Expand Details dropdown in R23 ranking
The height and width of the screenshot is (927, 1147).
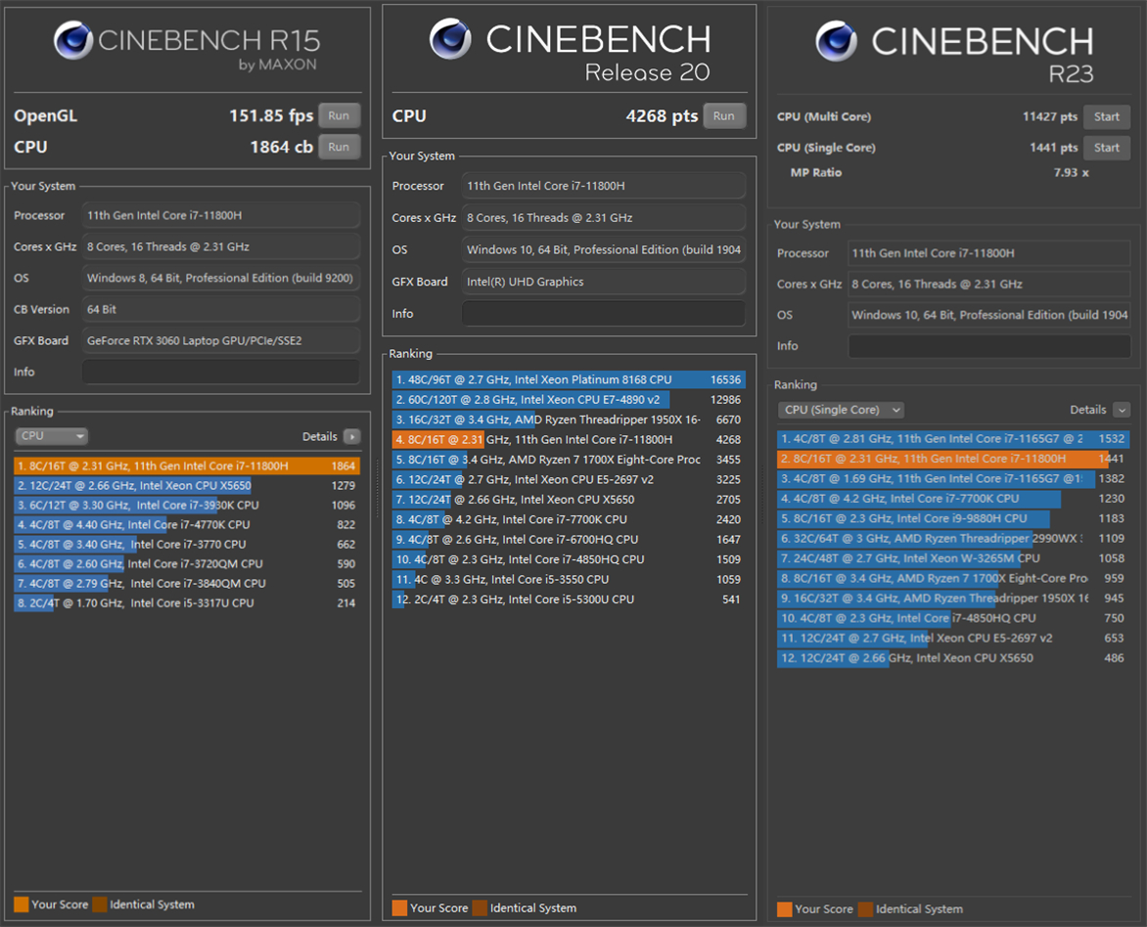tap(1122, 410)
